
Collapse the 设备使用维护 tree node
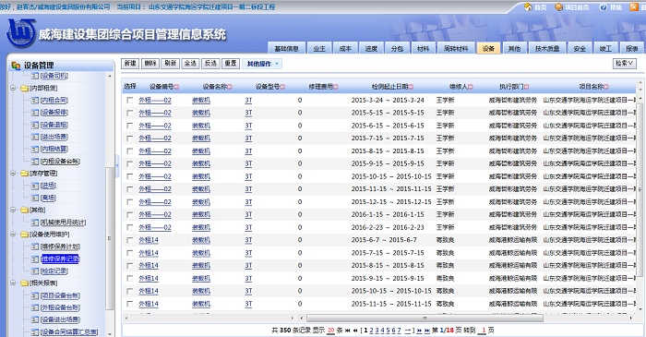pos(13,235)
